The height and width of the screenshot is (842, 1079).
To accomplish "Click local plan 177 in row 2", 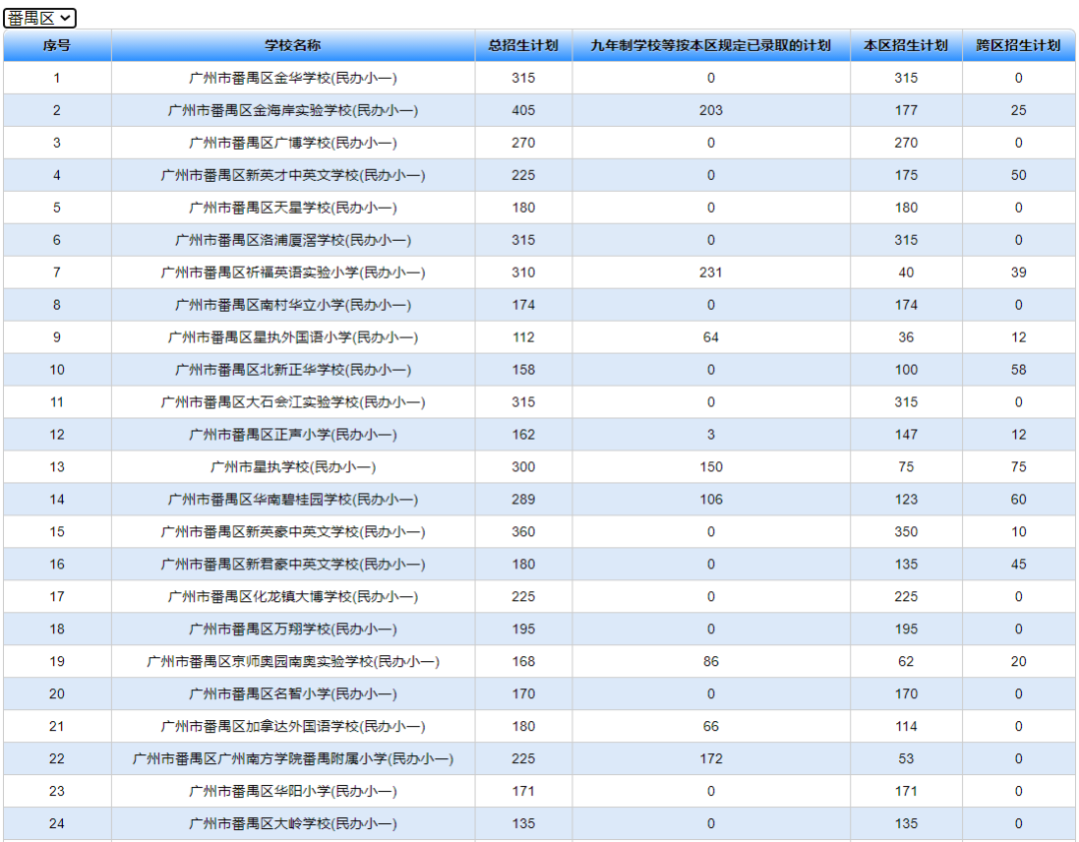I will click(905, 111).
